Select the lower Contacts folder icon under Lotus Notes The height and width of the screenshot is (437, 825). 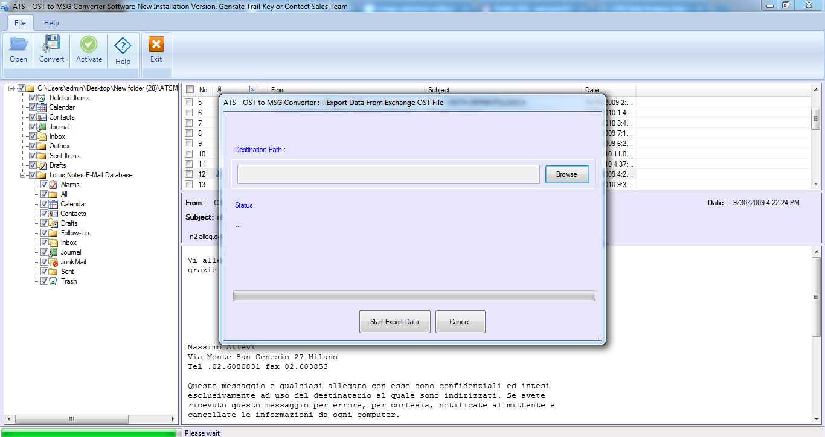[53, 214]
